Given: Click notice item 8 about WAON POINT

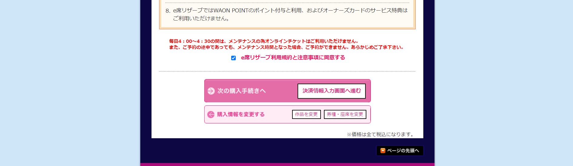Looking at the screenshot, I should pyautogui.click(x=287, y=14).
